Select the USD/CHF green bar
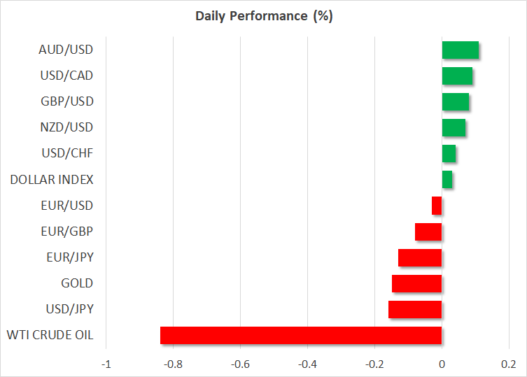 click(449, 154)
